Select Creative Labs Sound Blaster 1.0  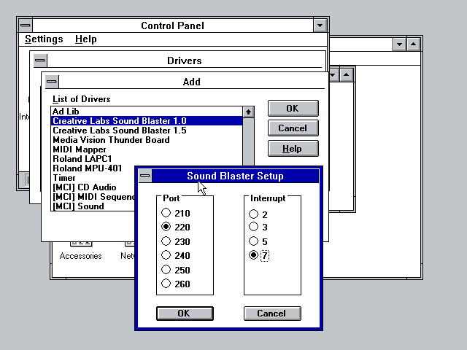[147, 121]
